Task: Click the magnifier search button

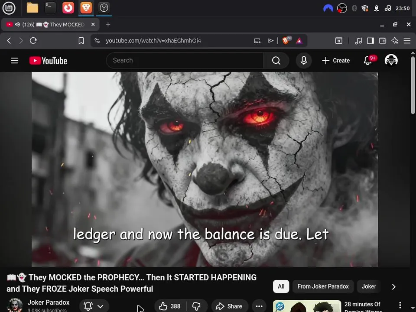Action: [x=276, y=61]
